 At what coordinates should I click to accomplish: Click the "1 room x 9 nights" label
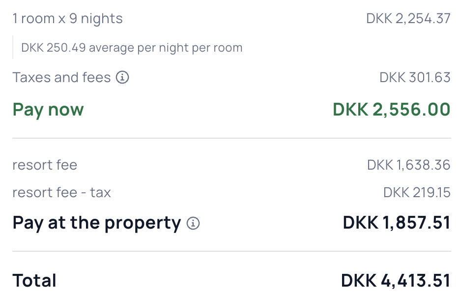click(x=67, y=19)
